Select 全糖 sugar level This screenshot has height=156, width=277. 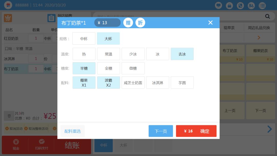coord(108,68)
